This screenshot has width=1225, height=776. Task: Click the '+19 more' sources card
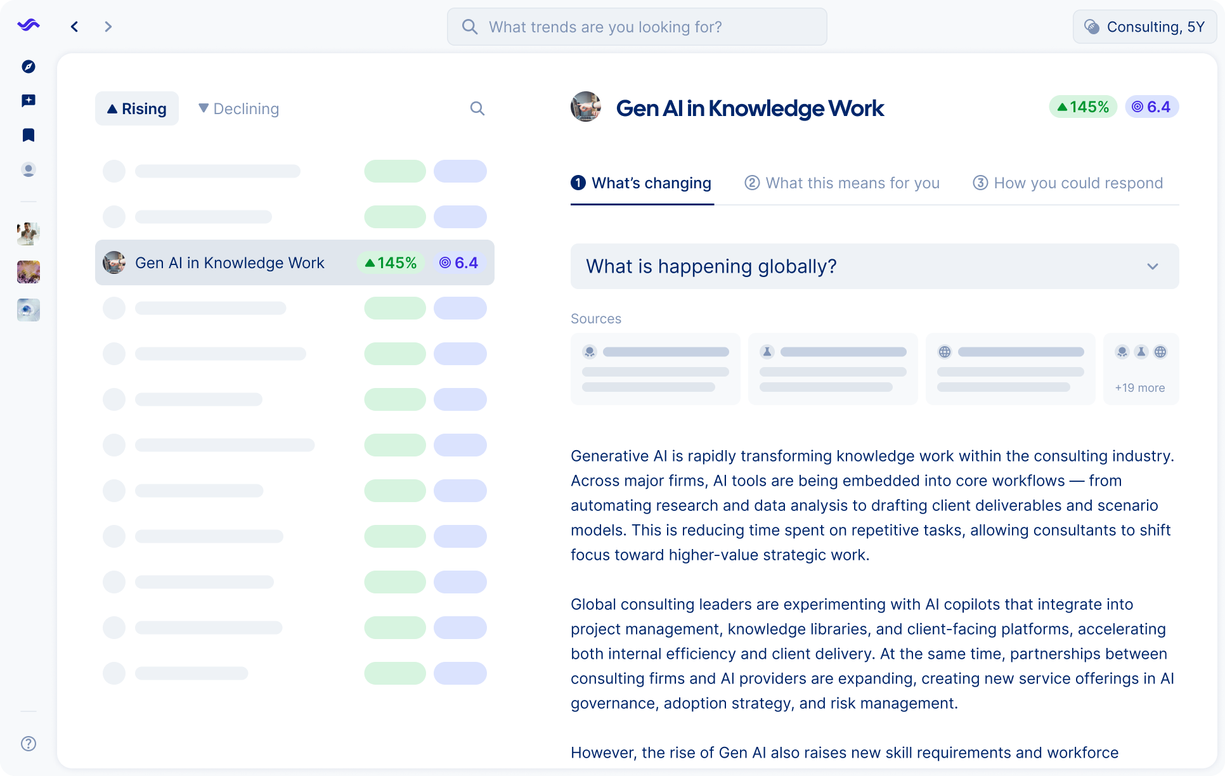click(x=1141, y=369)
